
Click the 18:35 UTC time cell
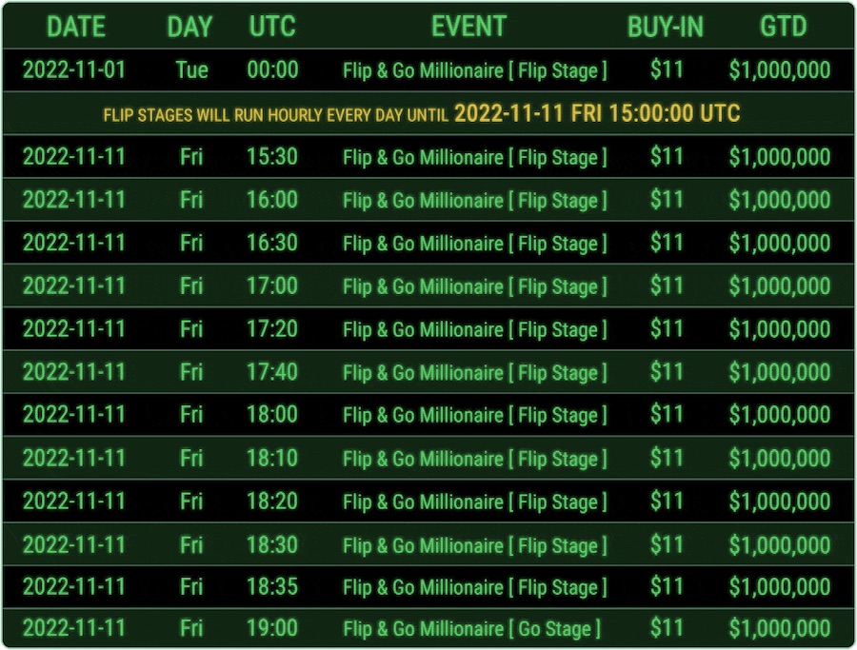[272, 587]
